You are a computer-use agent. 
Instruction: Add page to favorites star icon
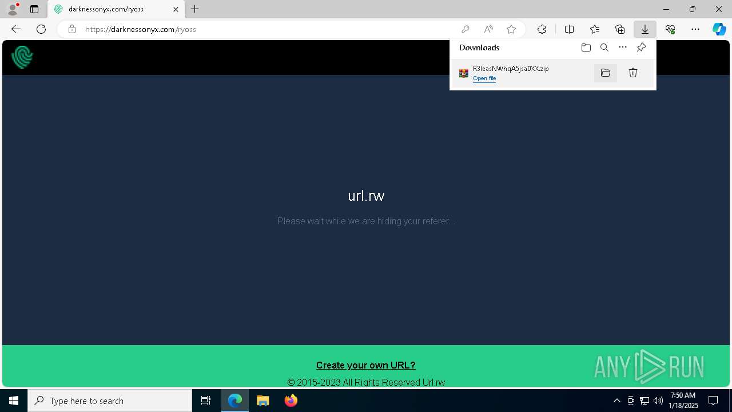tap(511, 29)
